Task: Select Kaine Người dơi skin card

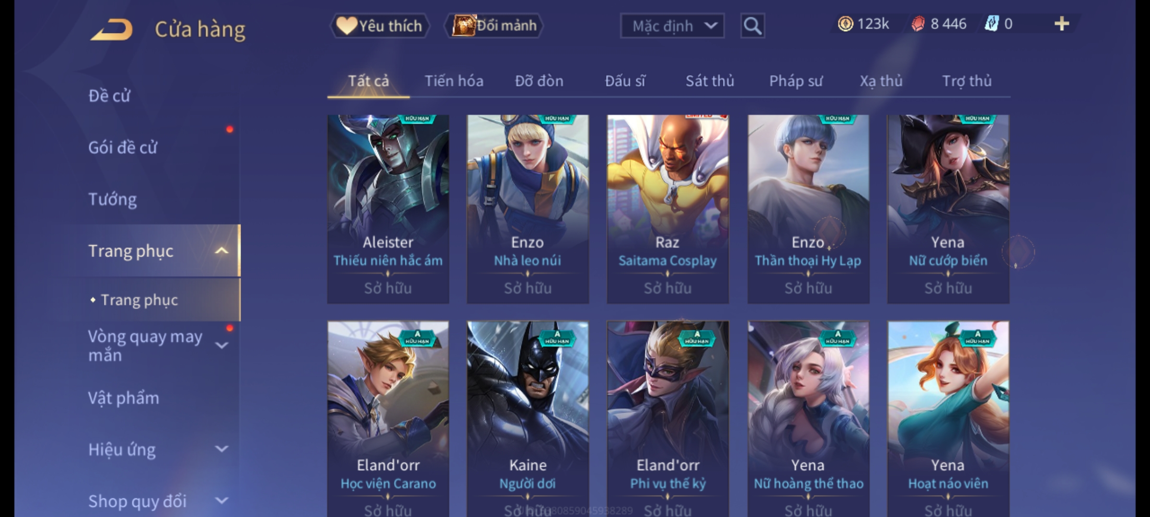Action: point(528,419)
